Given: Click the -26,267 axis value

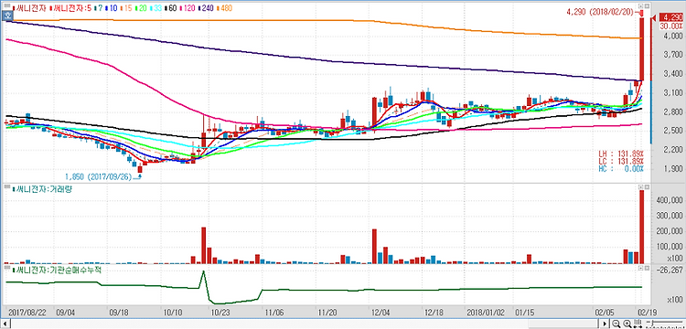Looking at the screenshot, I should (670, 270).
